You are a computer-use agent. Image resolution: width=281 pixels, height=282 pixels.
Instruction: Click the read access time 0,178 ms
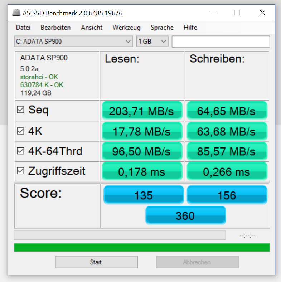tap(142, 171)
